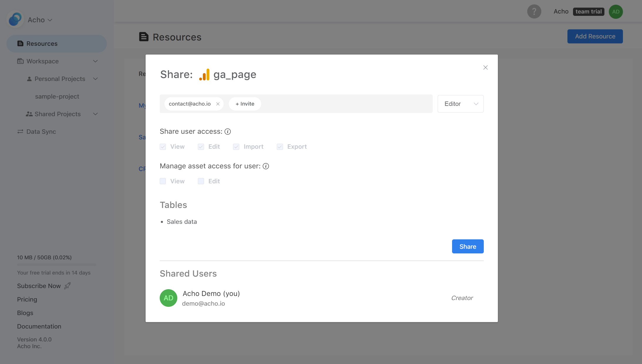Open the Pricing link
Image resolution: width=642 pixels, height=364 pixels.
(27, 299)
